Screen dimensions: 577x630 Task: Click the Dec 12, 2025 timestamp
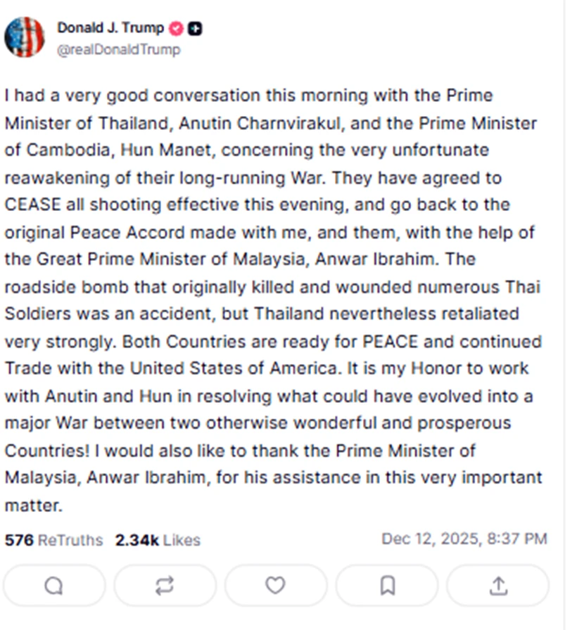point(464,539)
